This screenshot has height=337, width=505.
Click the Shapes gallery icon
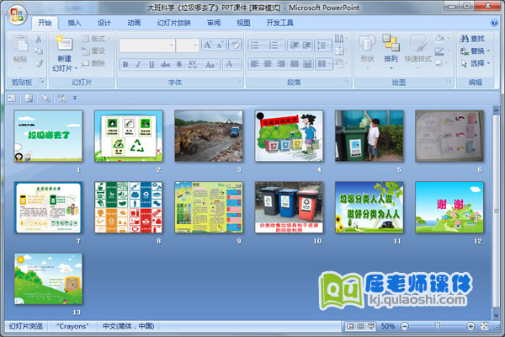[x=367, y=43]
